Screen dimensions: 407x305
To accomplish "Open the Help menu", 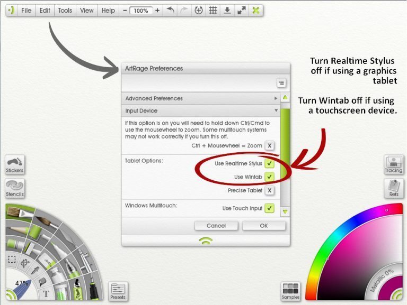I will (x=108, y=11).
